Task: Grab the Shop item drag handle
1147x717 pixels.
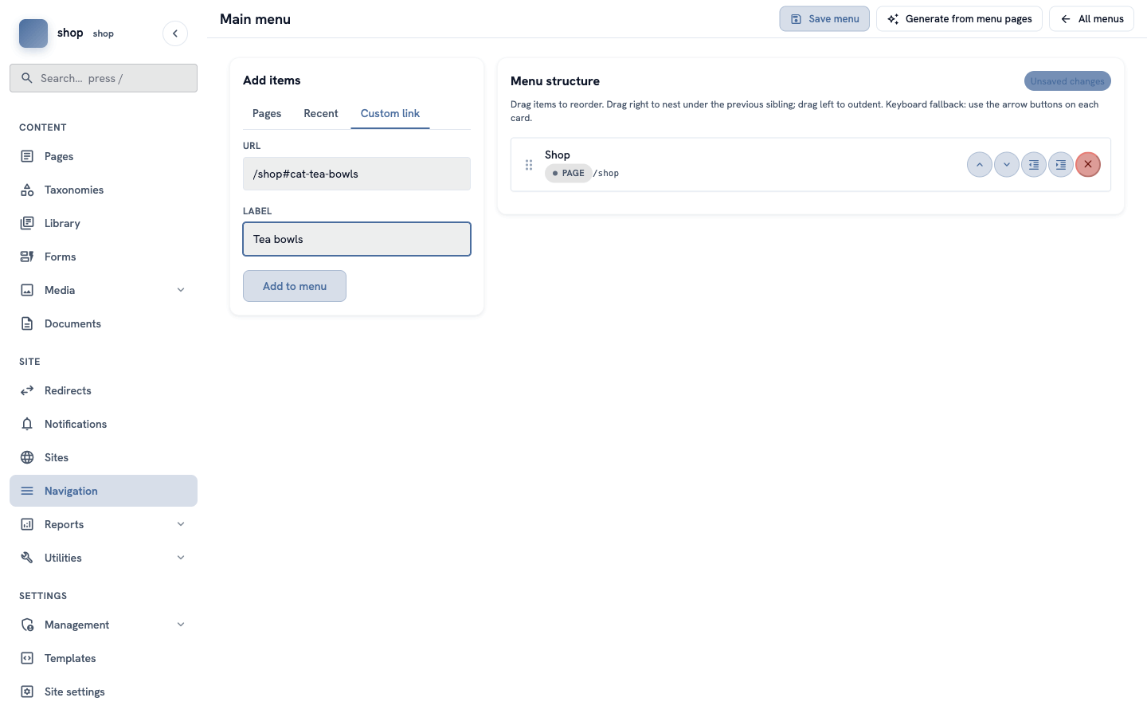Action: click(529, 165)
